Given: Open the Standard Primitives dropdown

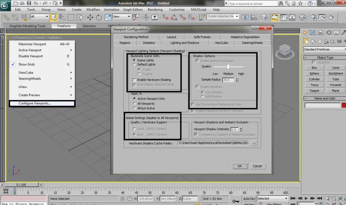Looking at the screenshot, I should point(324,50).
